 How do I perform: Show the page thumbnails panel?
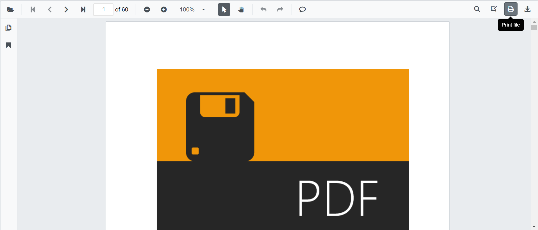[x=8, y=28]
